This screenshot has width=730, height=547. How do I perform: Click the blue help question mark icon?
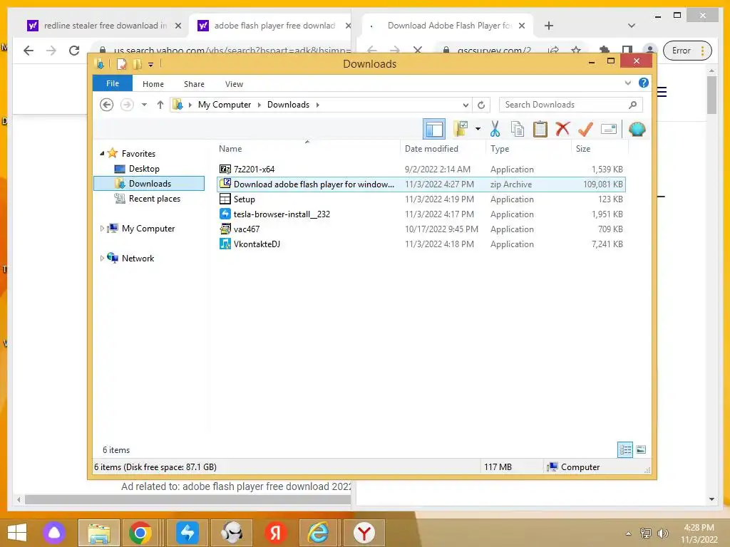point(644,83)
